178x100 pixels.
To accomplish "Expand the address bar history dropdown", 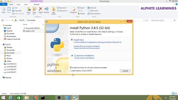I will pyautogui.click(x=144, y=20).
